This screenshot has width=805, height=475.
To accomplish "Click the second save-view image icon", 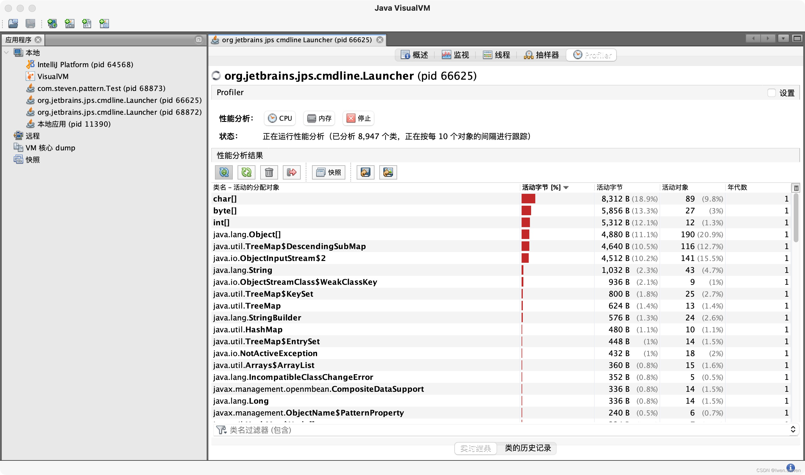I will click(388, 172).
